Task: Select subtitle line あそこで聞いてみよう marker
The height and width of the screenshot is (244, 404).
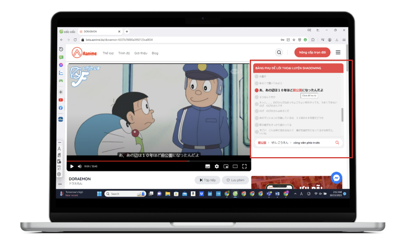Action: pyautogui.click(x=257, y=83)
